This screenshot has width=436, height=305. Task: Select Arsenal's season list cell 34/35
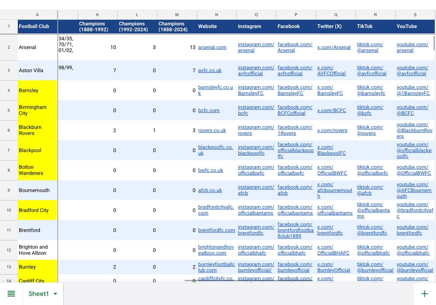click(68, 47)
